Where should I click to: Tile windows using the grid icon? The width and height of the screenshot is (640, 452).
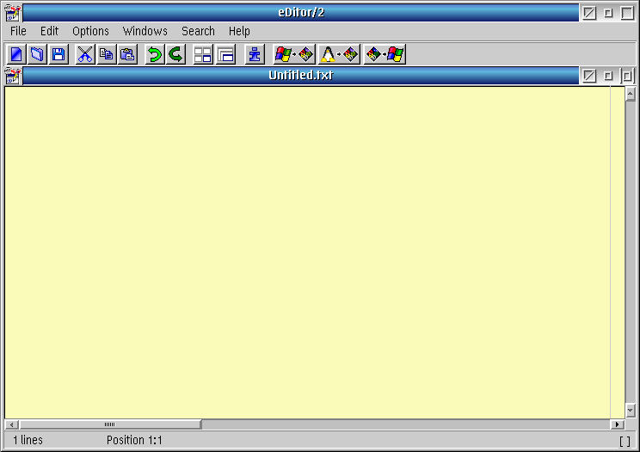pyautogui.click(x=202, y=54)
